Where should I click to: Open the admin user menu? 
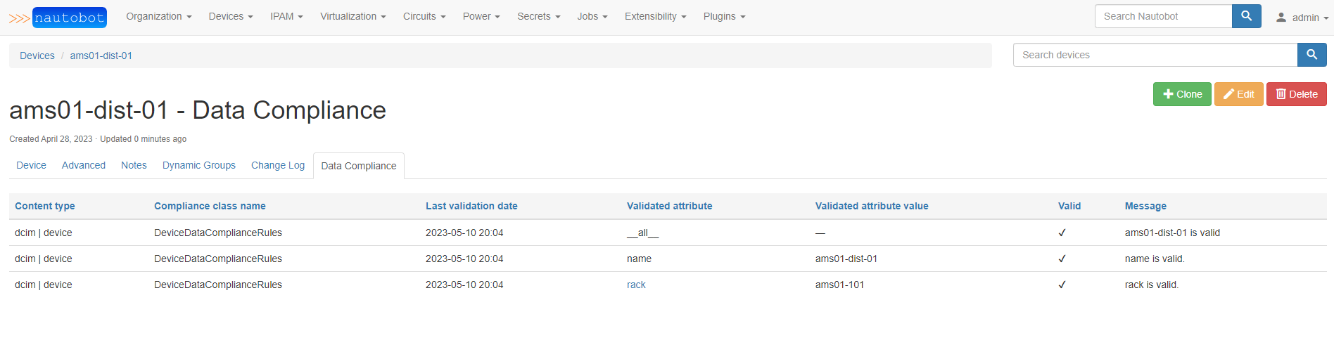pyautogui.click(x=1303, y=18)
